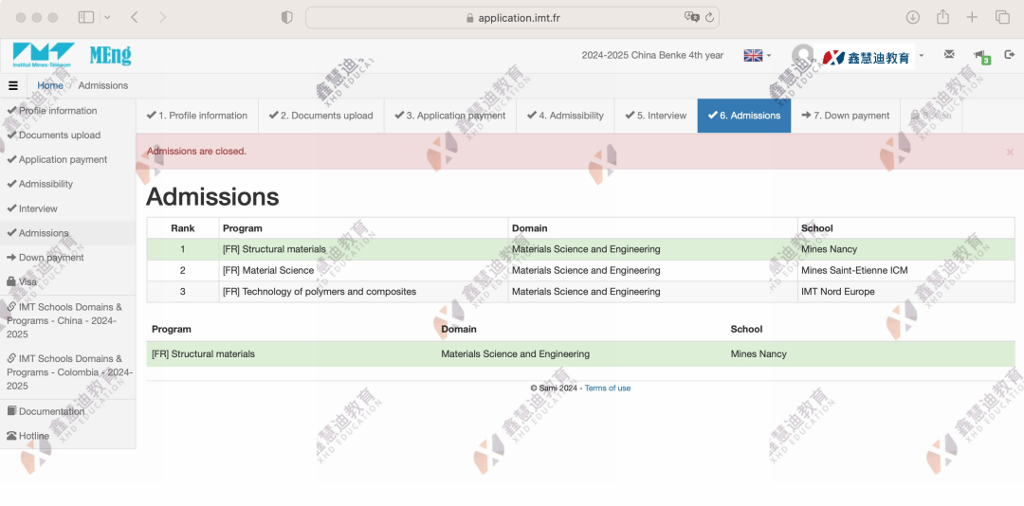
Task: Focus the application.imt.fr address bar
Action: point(512,18)
